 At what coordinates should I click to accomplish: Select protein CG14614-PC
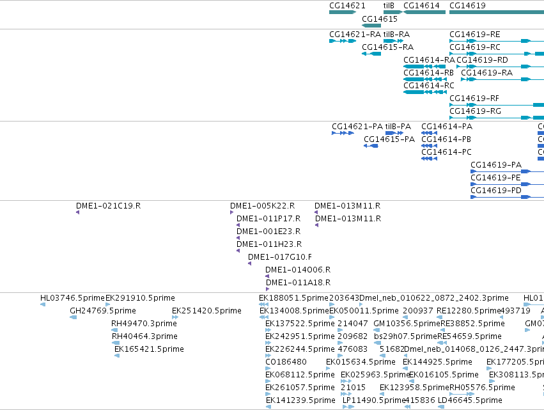429,159
